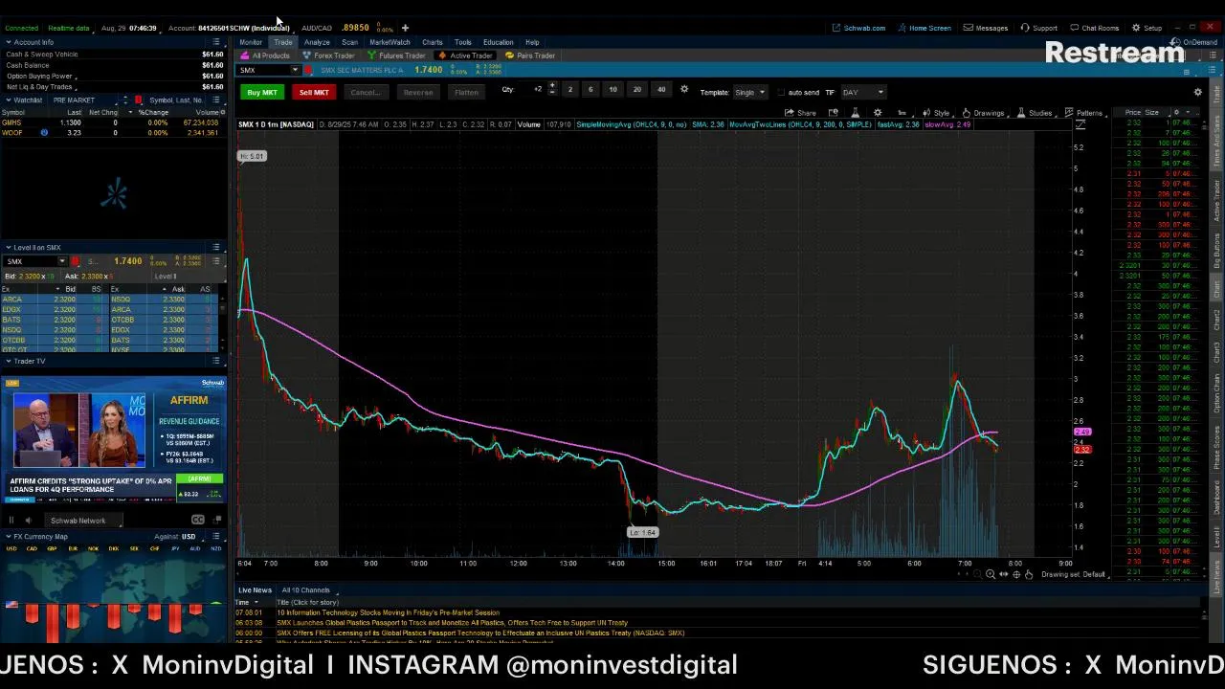Open the MarketWatch tab

tap(390, 42)
